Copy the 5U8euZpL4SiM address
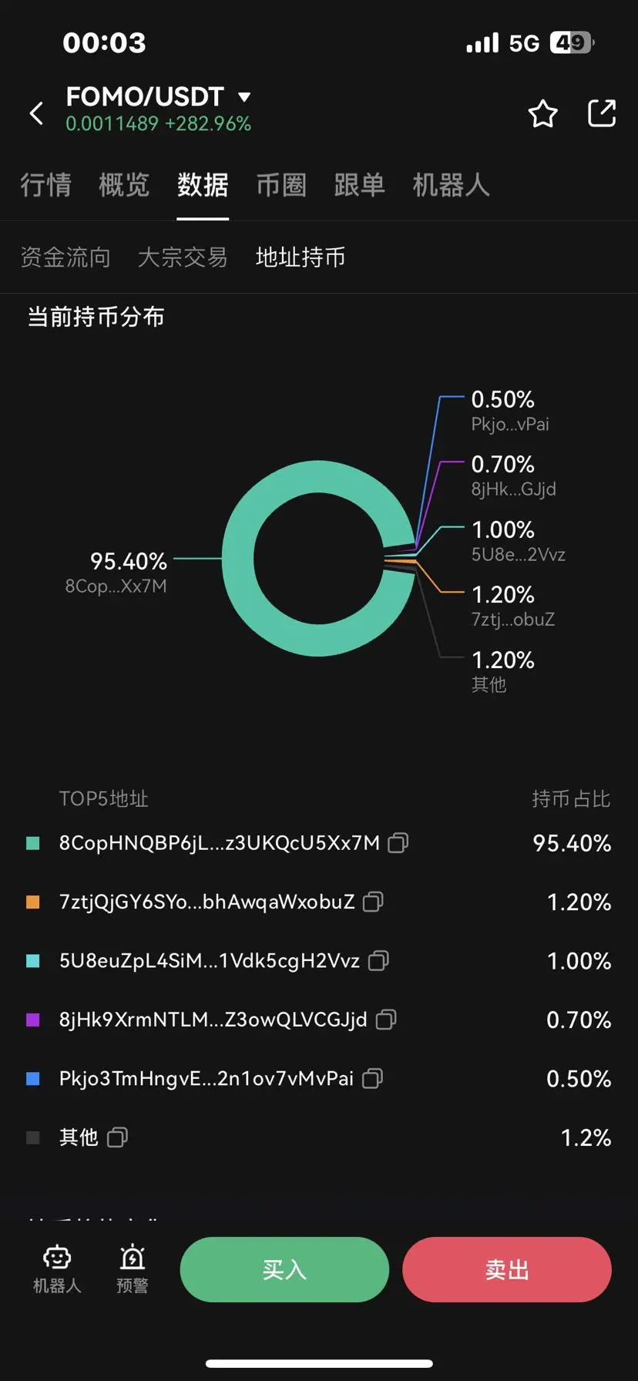 pyautogui.click(x=378, y=960)
